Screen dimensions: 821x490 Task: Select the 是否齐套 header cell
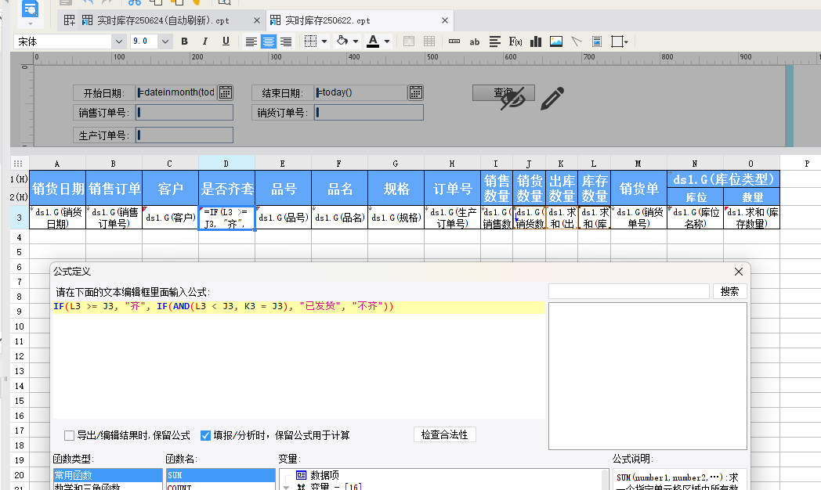226,189
